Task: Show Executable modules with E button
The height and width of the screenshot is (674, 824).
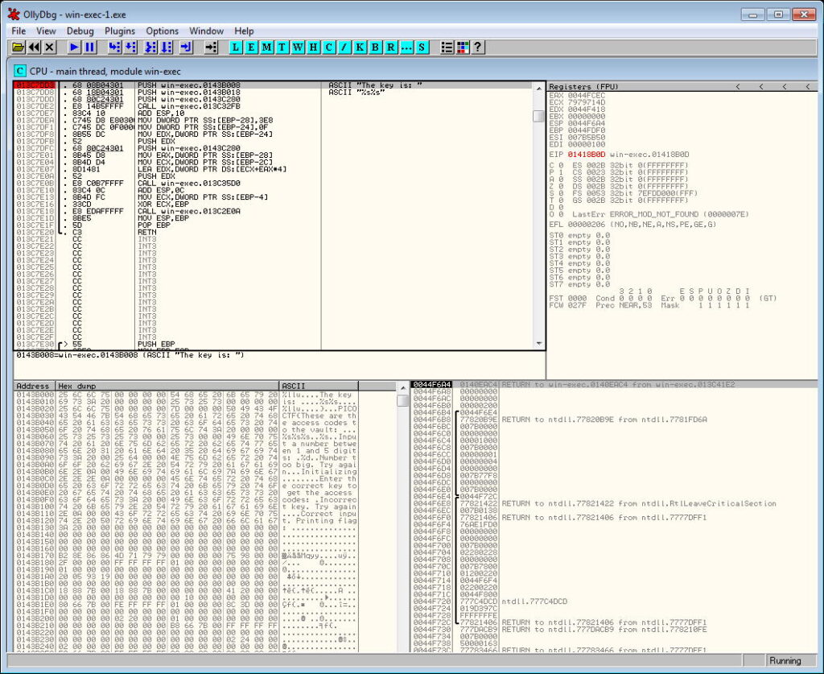Action: pyautogui.click(x=251, y=48)
